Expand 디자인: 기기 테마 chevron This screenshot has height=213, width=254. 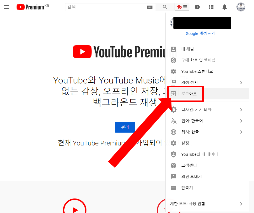pos(241,109)
